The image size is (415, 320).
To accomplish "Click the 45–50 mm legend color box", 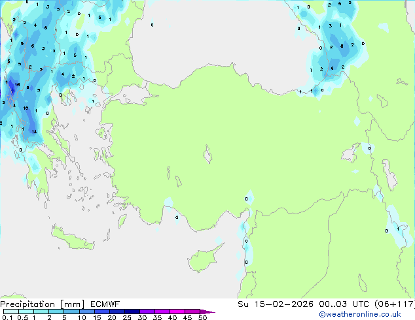I will pos(192,312).
